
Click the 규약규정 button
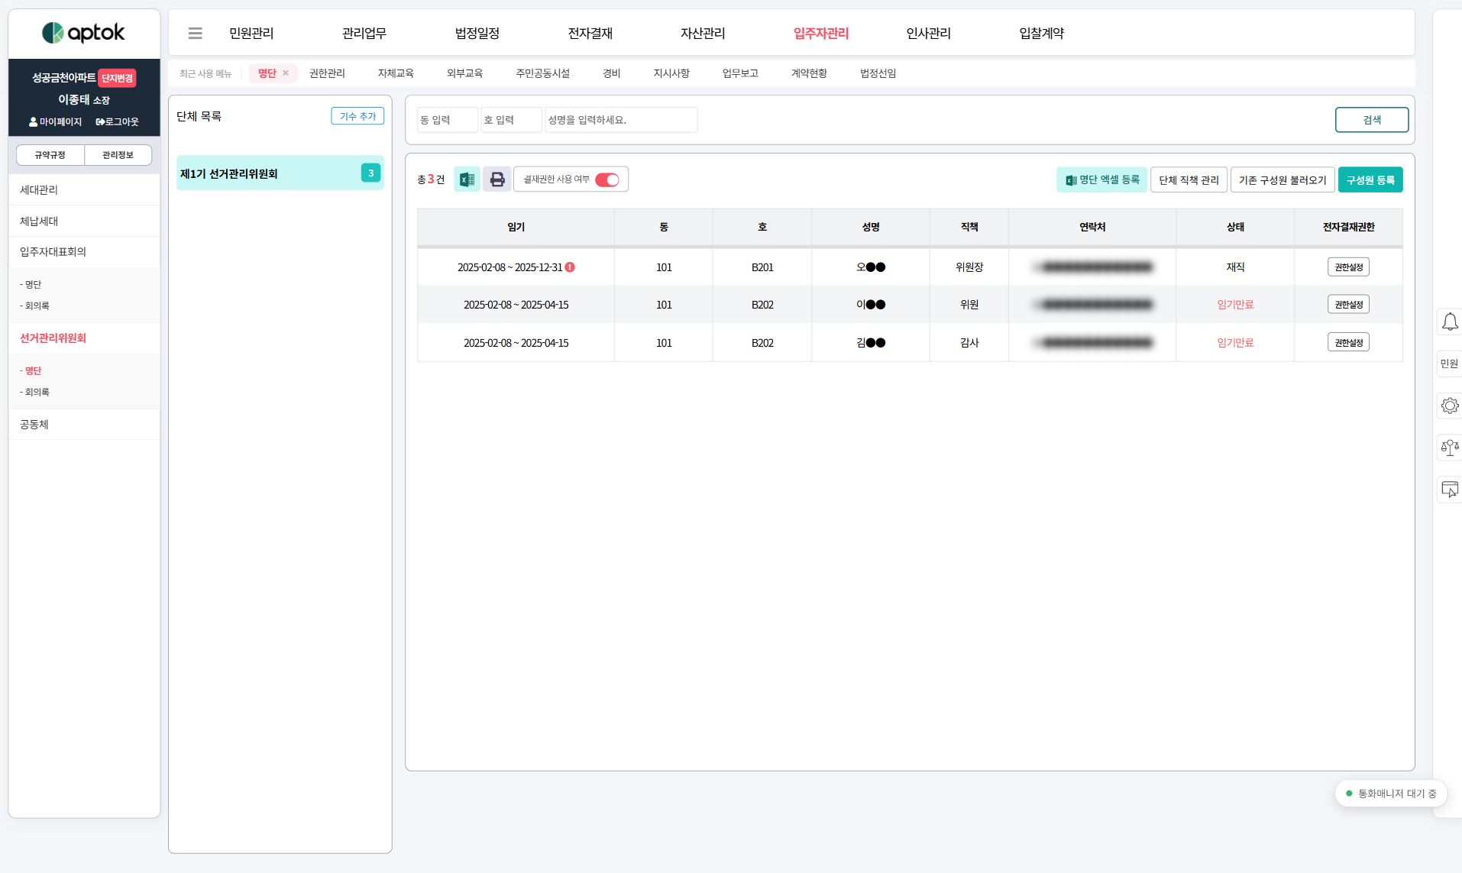point(50,155)
